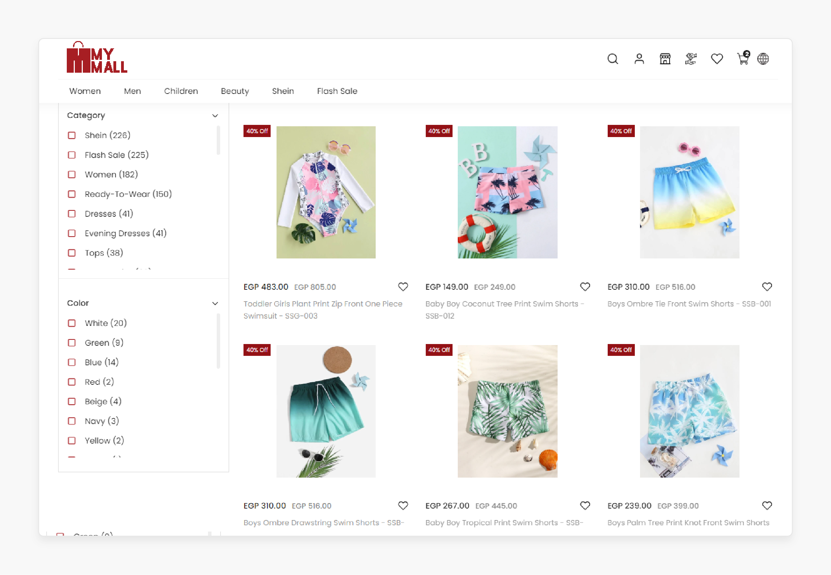Screen dimensions: 831x575
Task: View the blue palm tree shorts image
Action: point(689,411)
